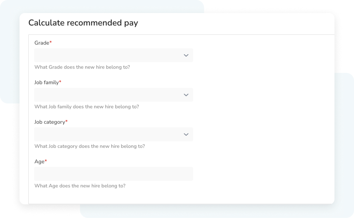This screenshot has width=354, height=218.
Task: Click helper text 'What Age does the new hire belong to?'
Action: pos(80,186)
